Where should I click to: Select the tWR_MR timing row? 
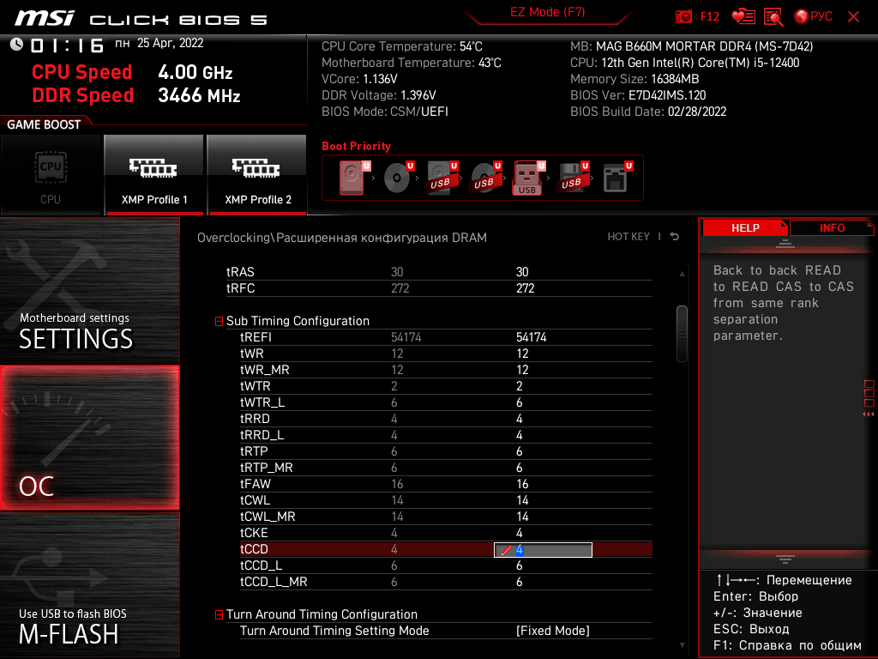(446, 369)
